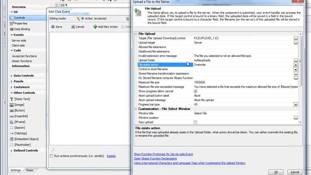Open Using International Characters and Language Tags link
The width and height of the screenshot is (311, 175).
pos(190,163)
